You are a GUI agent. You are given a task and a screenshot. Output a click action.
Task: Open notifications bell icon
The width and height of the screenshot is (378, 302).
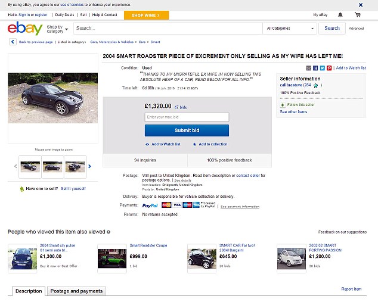[x=340, y=15]
